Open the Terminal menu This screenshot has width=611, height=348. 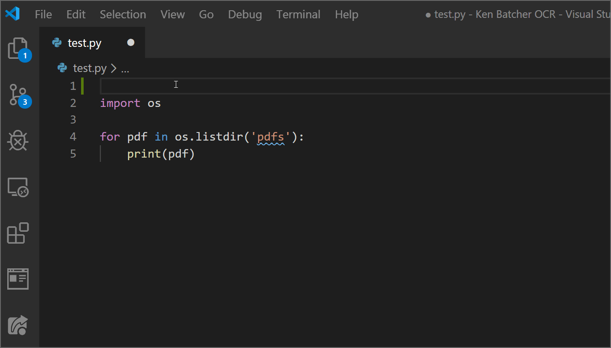coord(298,14)
